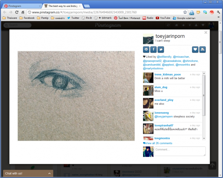Click comments list scroll down arrow
This screenshot has width=223, height=178.
[204, 138]
